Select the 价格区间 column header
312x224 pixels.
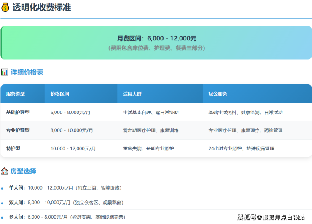(59, 94)
